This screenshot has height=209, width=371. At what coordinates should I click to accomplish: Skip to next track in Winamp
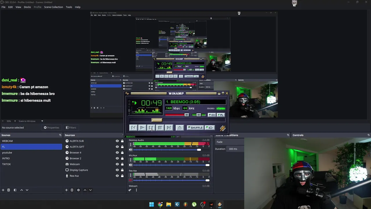click(169, 128)
